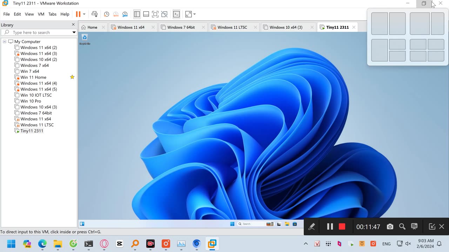Toggle the favorite star for Win 11 Home

click(72, 77)
